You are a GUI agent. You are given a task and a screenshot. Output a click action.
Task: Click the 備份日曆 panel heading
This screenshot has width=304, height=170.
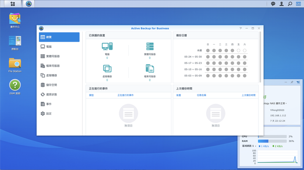click(182, 35)
